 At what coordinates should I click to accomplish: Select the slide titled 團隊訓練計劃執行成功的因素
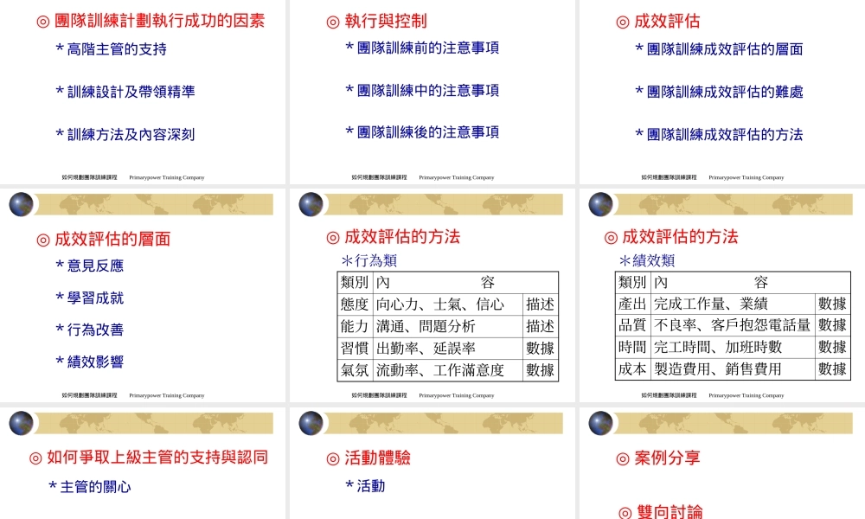click(151, 21)
